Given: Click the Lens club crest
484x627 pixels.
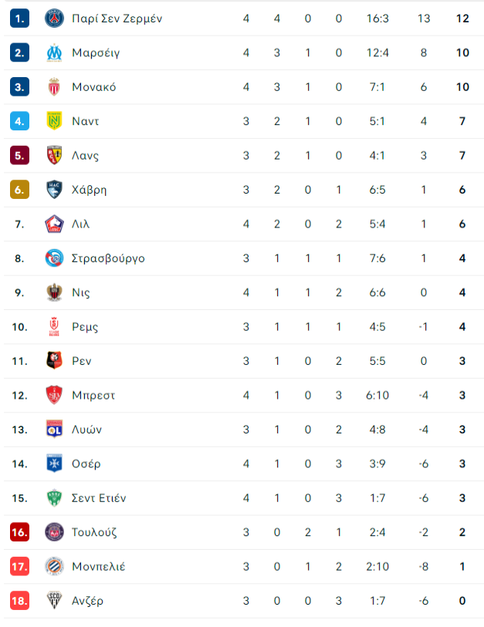Looking at the screenshot, I should pyautogui.click(x=54, y=156).
